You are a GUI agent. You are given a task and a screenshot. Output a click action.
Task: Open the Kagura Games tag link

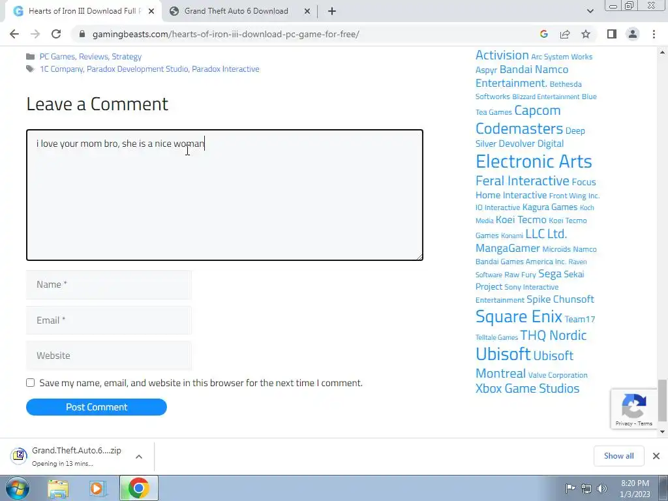click(x=549, y=207)
